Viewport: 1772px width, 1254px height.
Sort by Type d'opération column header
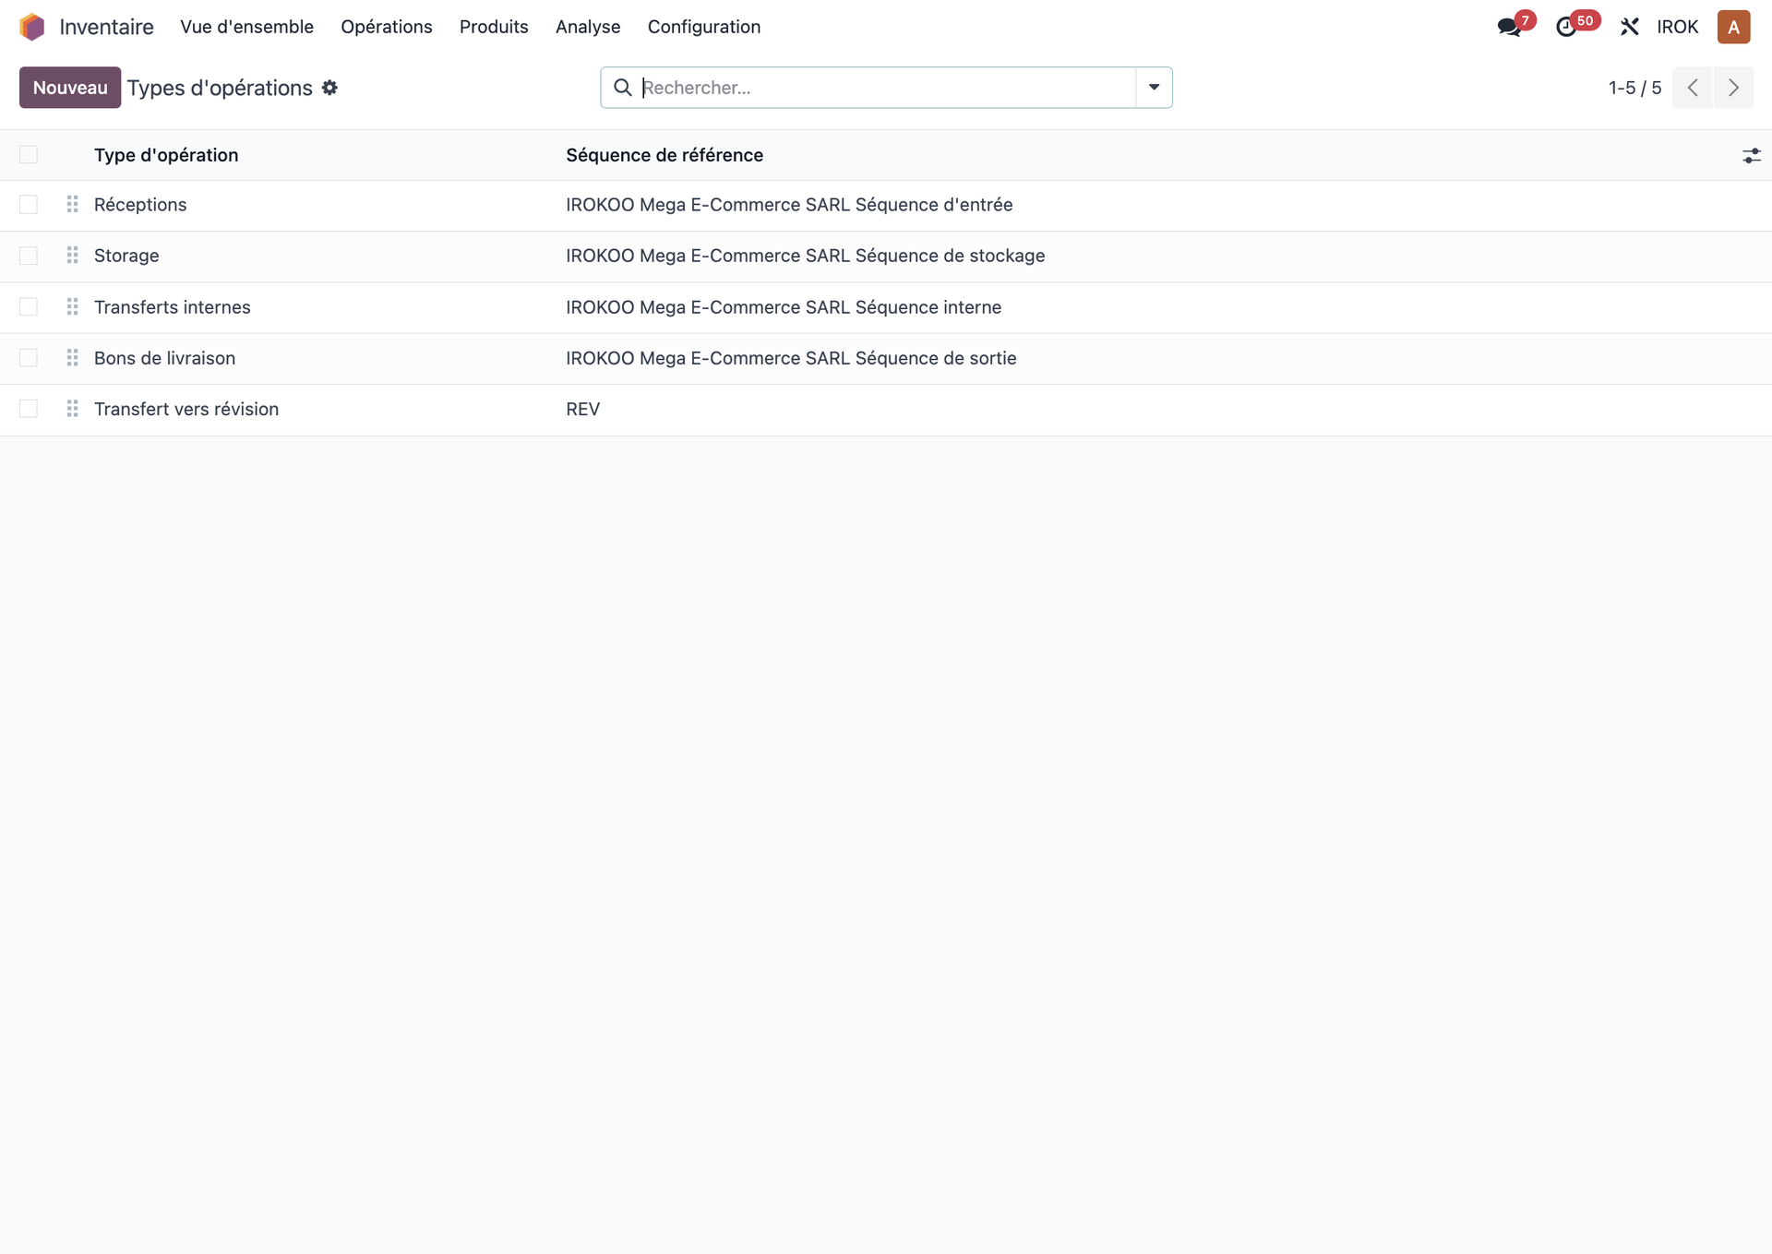pyautogui.click(x=166, y=155)
